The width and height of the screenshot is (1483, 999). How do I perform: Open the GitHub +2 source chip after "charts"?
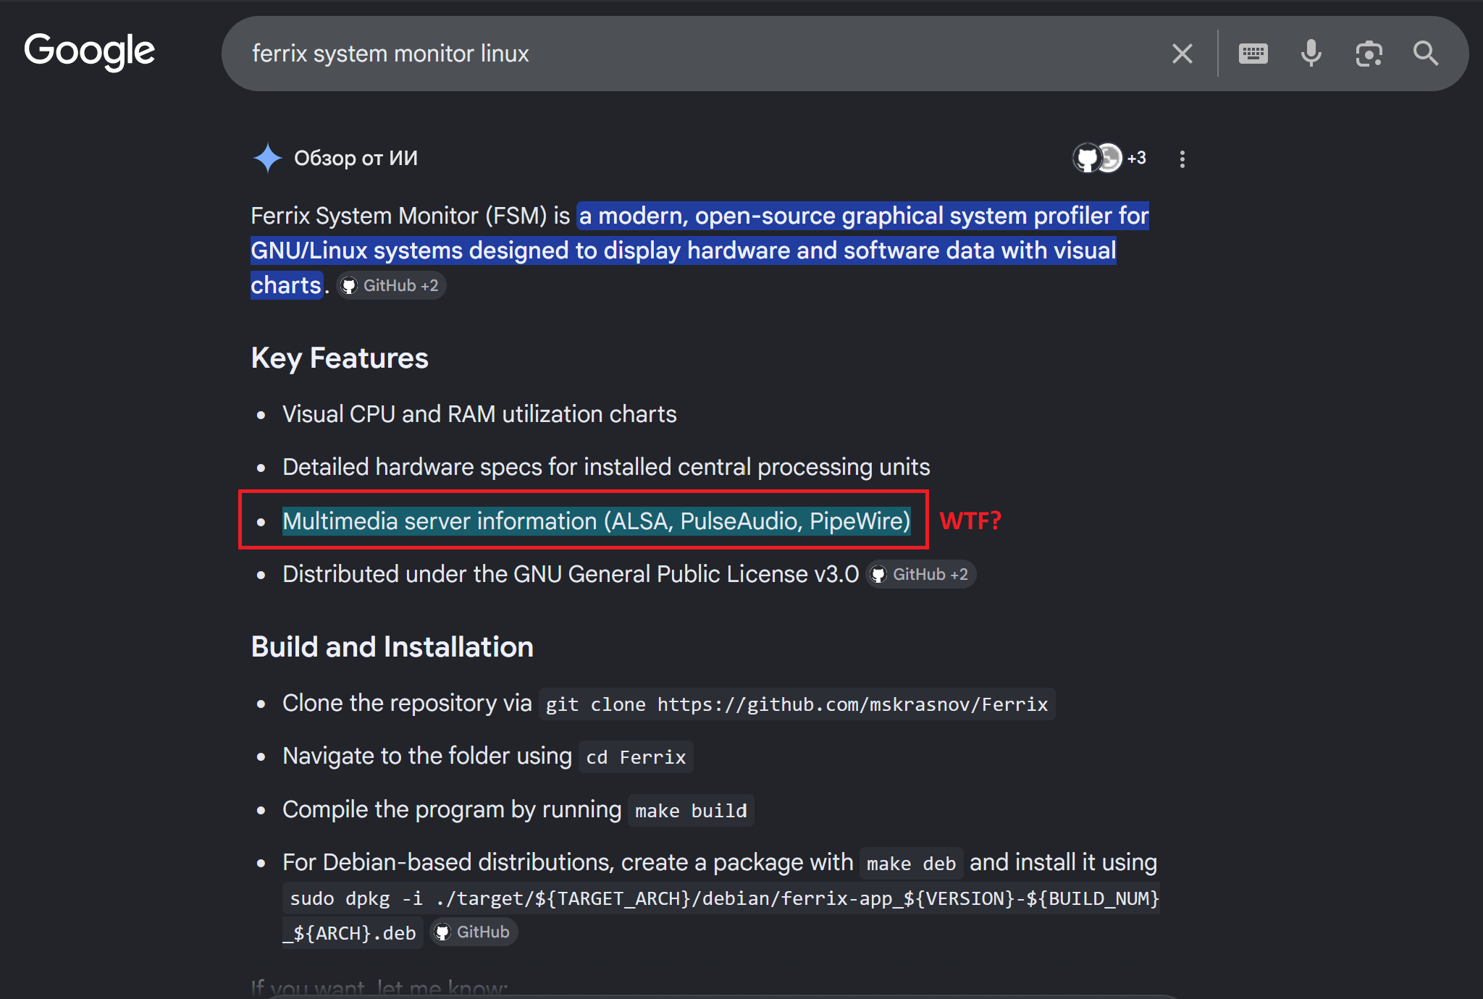[x=392, y=285]
